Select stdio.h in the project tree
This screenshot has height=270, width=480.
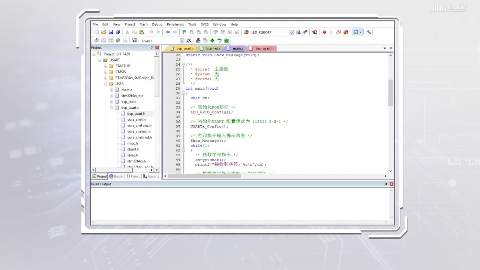click(132, 155)
